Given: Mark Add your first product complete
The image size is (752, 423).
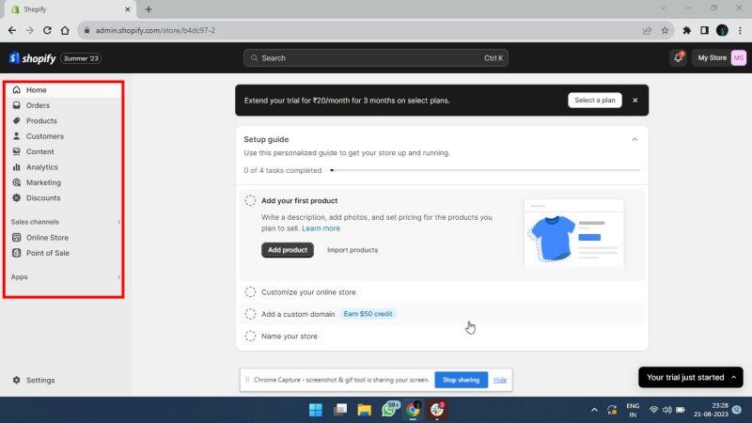Looking at the screenshot, I should coord(250,200).
